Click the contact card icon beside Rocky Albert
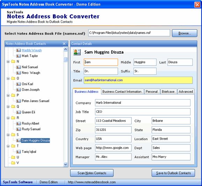 point(18,124)
